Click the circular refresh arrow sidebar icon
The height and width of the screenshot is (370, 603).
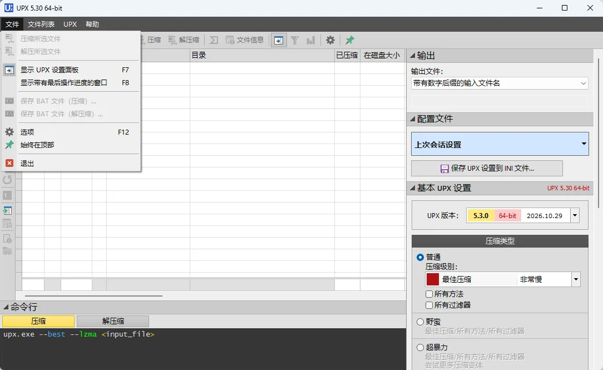click(x=7, y=180)
